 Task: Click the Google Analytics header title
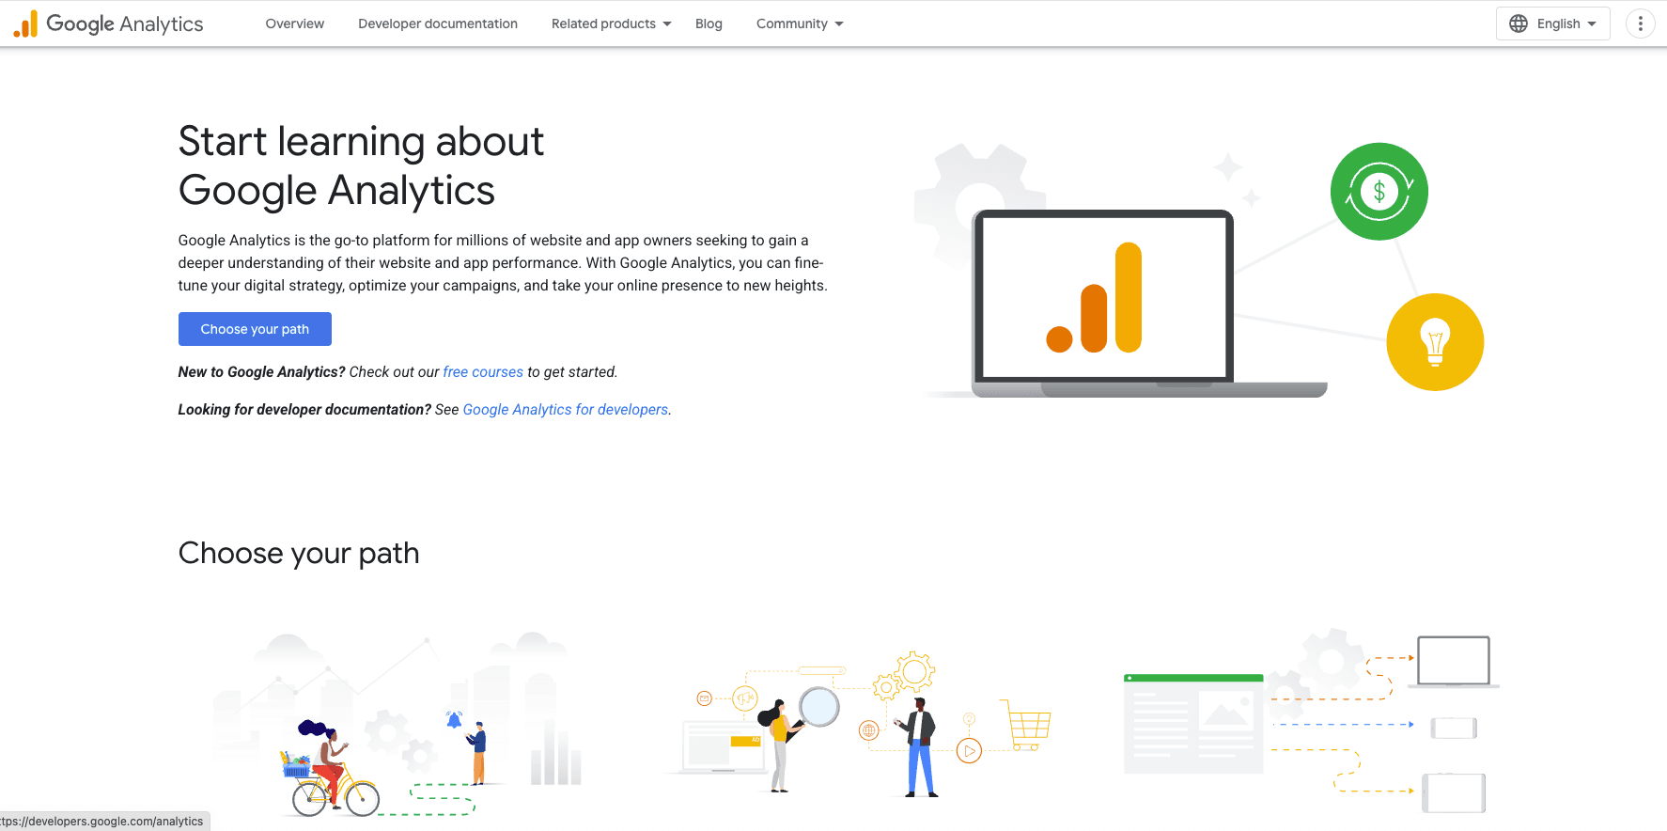pyautogui.click(x=125, y=24)
